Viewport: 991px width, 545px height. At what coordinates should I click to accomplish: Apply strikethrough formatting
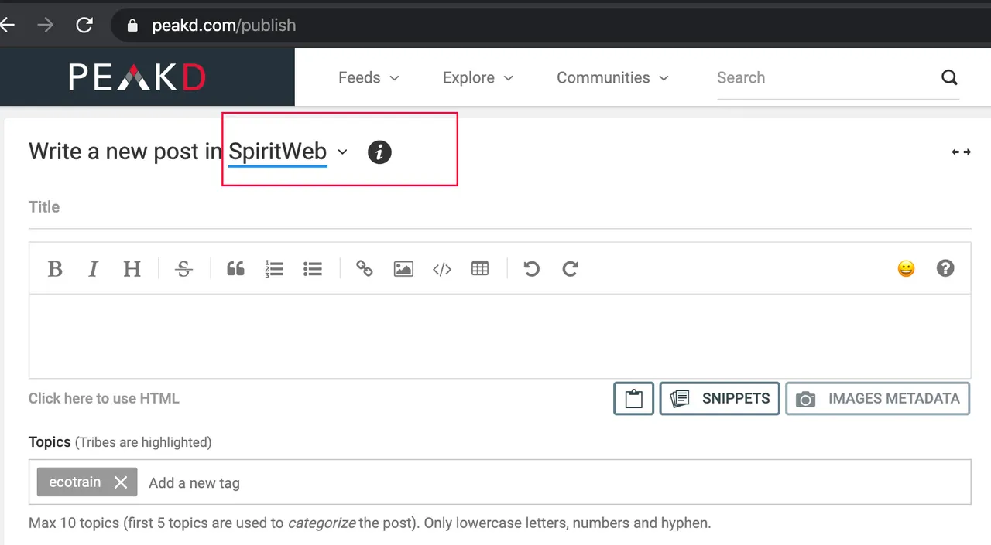coord(183,269)
